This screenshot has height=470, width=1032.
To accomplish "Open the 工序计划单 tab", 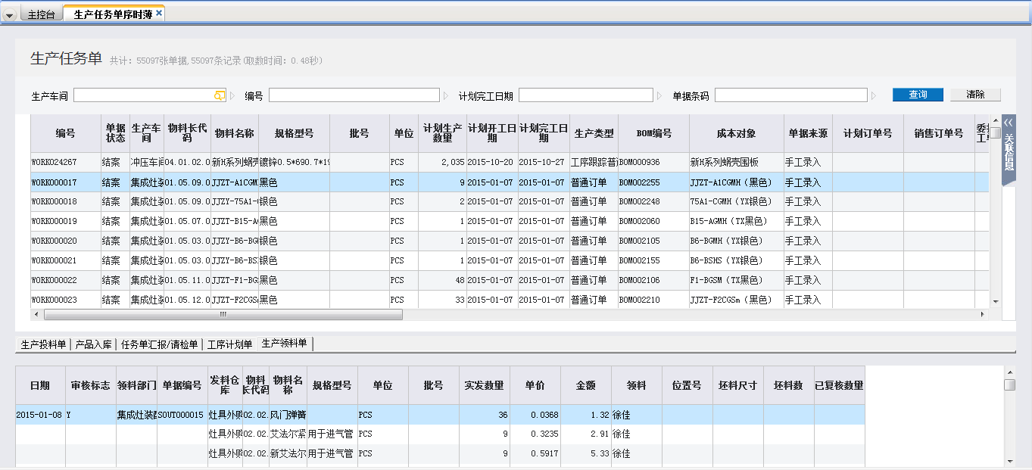I will click(230, 344).
